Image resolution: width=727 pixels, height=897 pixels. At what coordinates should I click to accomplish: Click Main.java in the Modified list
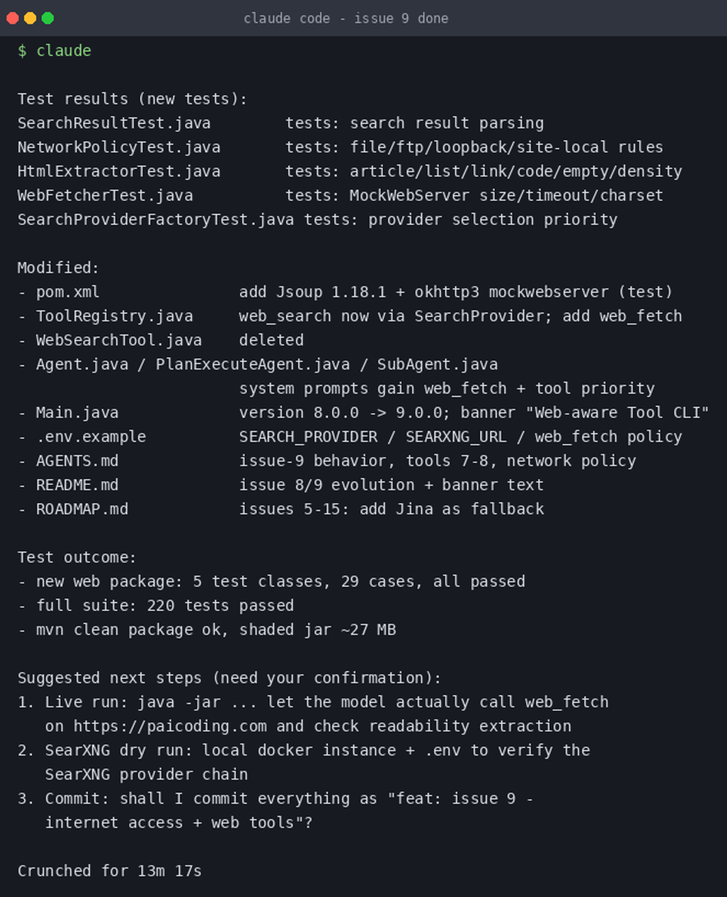click(x=77, y=412)
